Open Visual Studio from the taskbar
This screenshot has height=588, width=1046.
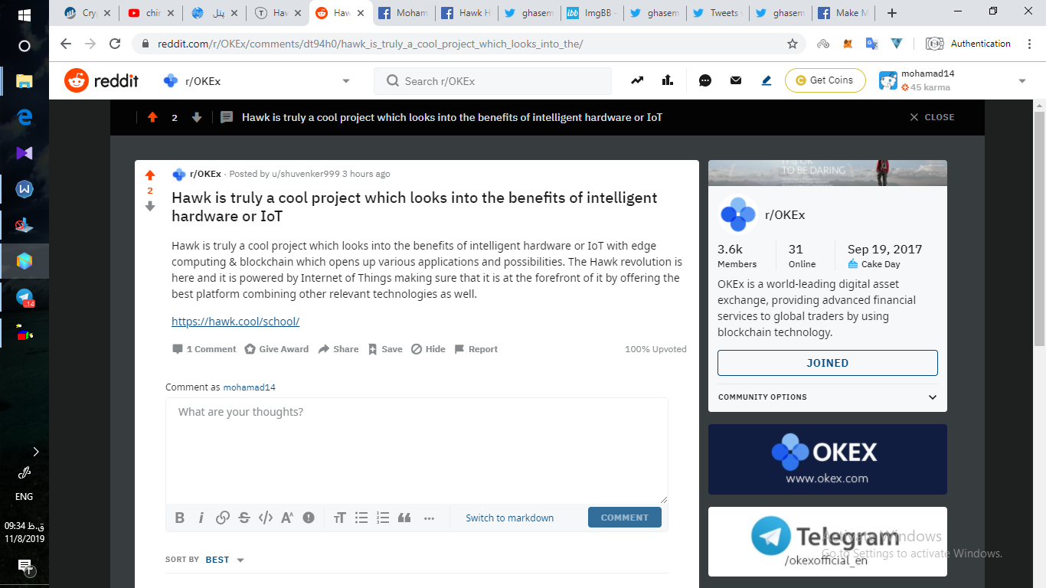pos(25,152)
